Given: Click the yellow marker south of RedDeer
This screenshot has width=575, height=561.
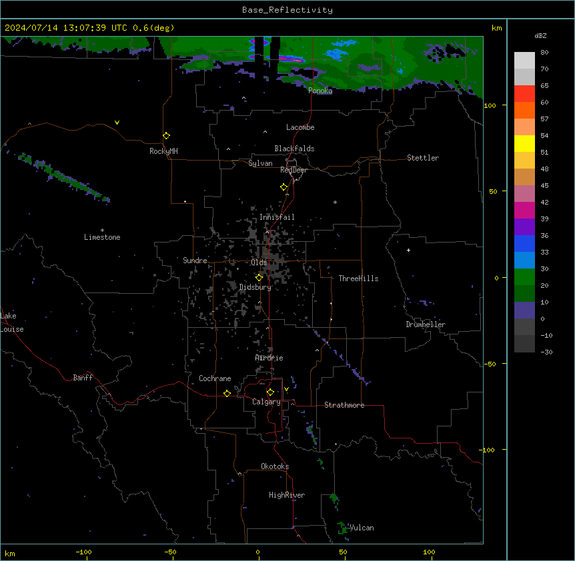Looking at the screenshot, I should coord(283,187).
